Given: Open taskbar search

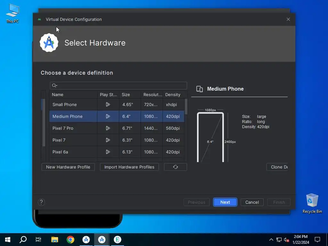Looking at the screenshot, I should [23, 240].
